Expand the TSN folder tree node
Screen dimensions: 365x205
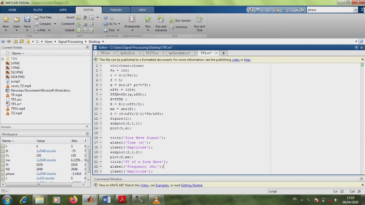point(3,59)
